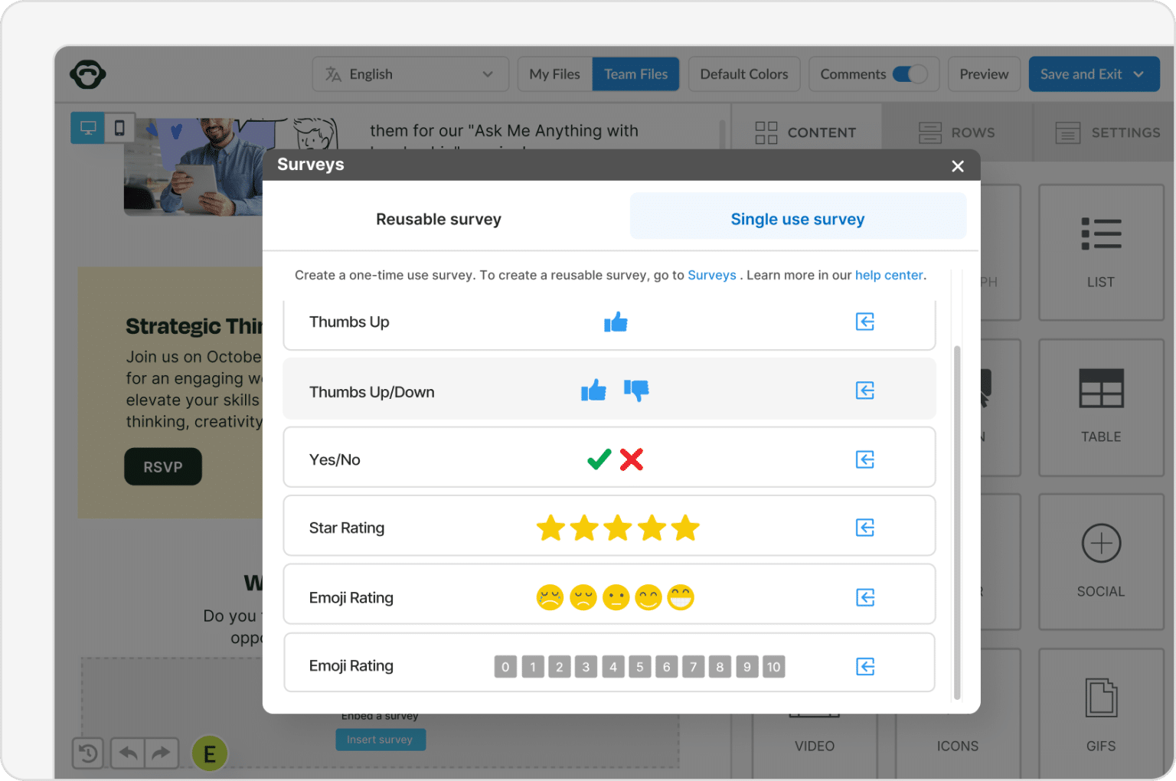Insert the Star Rating survey via its arrow icon
The height and width of the screenshot is (781, 1176).
[864, 527]
